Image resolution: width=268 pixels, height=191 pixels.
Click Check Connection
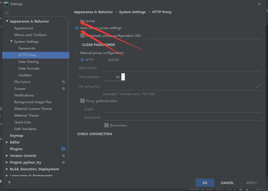click(x=94, y=134)
